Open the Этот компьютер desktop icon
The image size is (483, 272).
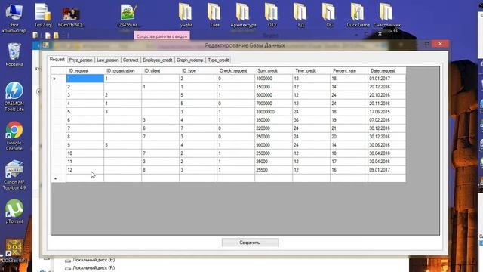tap(14, 18)
